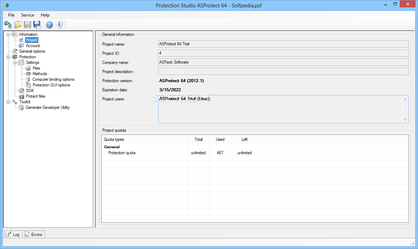
Task: Click the Toolkit wrench icon
Action: click(x=15, y=102)
